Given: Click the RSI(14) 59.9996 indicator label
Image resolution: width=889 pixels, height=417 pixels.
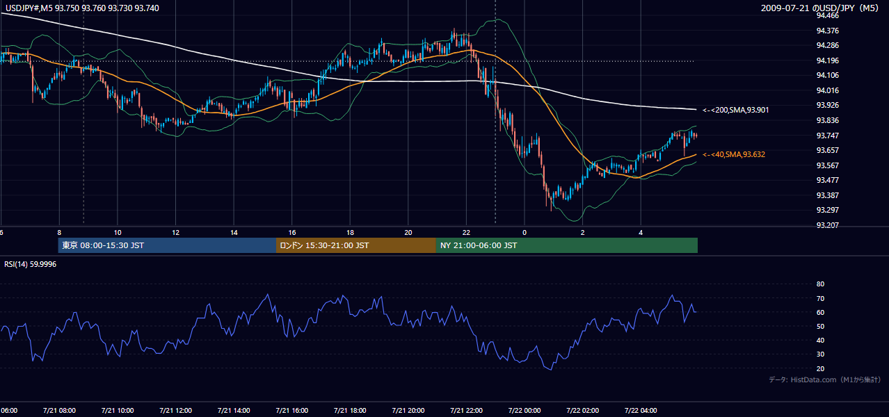Looking at the screenshot, I should (x=31, y=264).
